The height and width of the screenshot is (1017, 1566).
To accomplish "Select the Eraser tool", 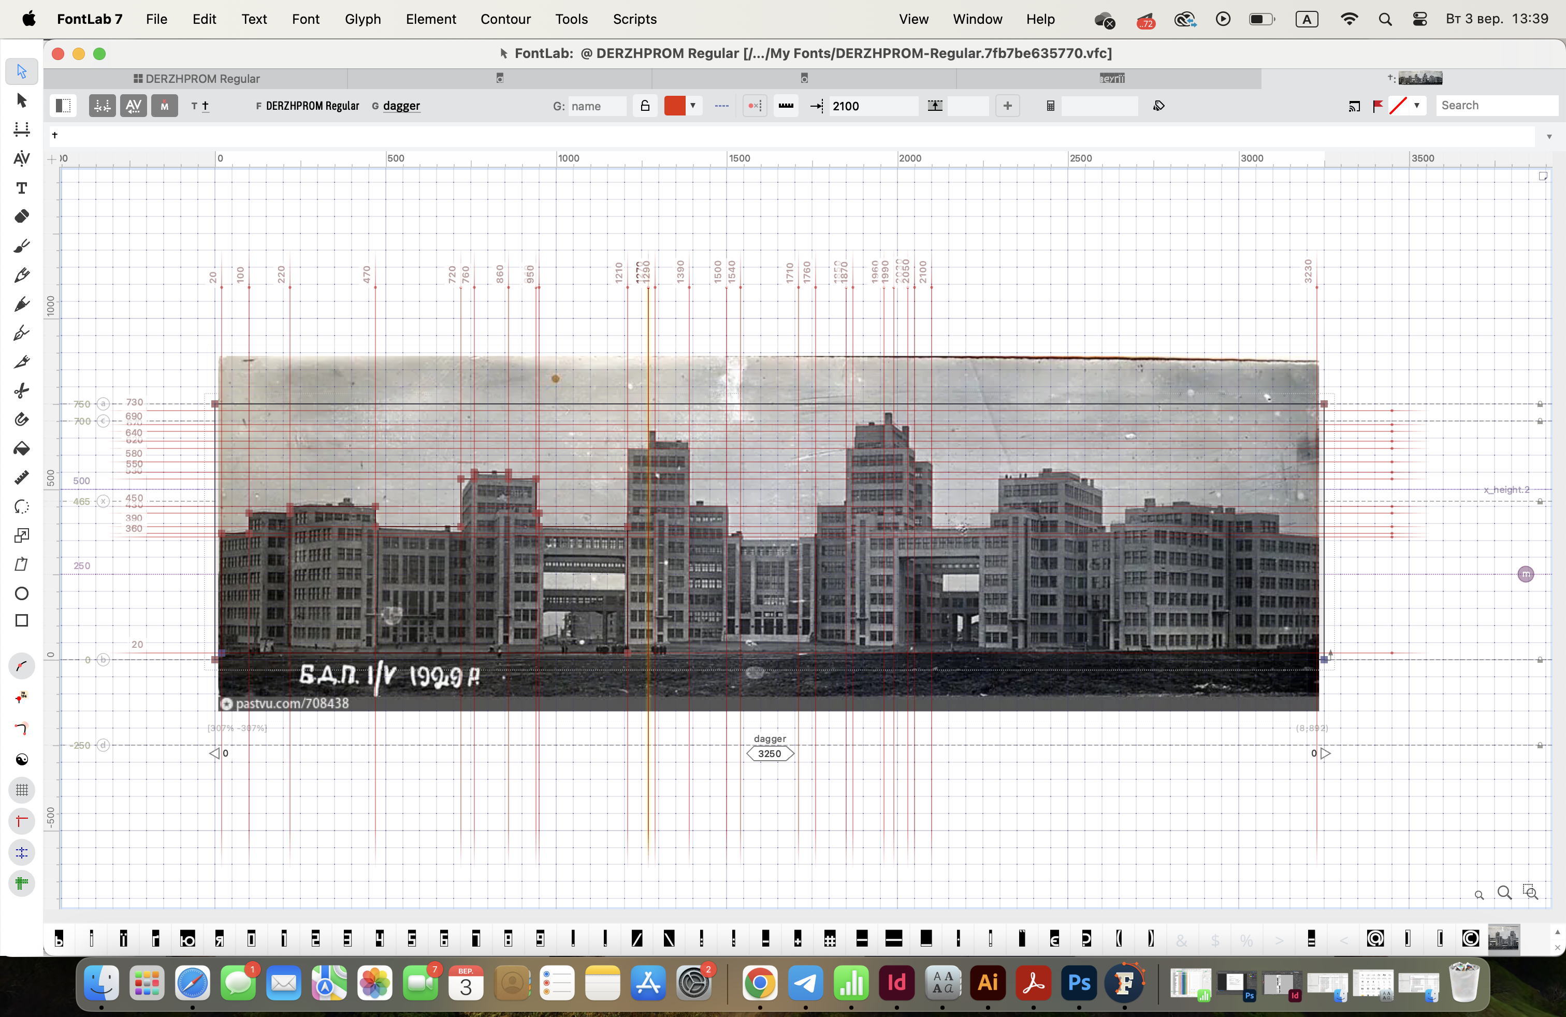I will (21, 216).
